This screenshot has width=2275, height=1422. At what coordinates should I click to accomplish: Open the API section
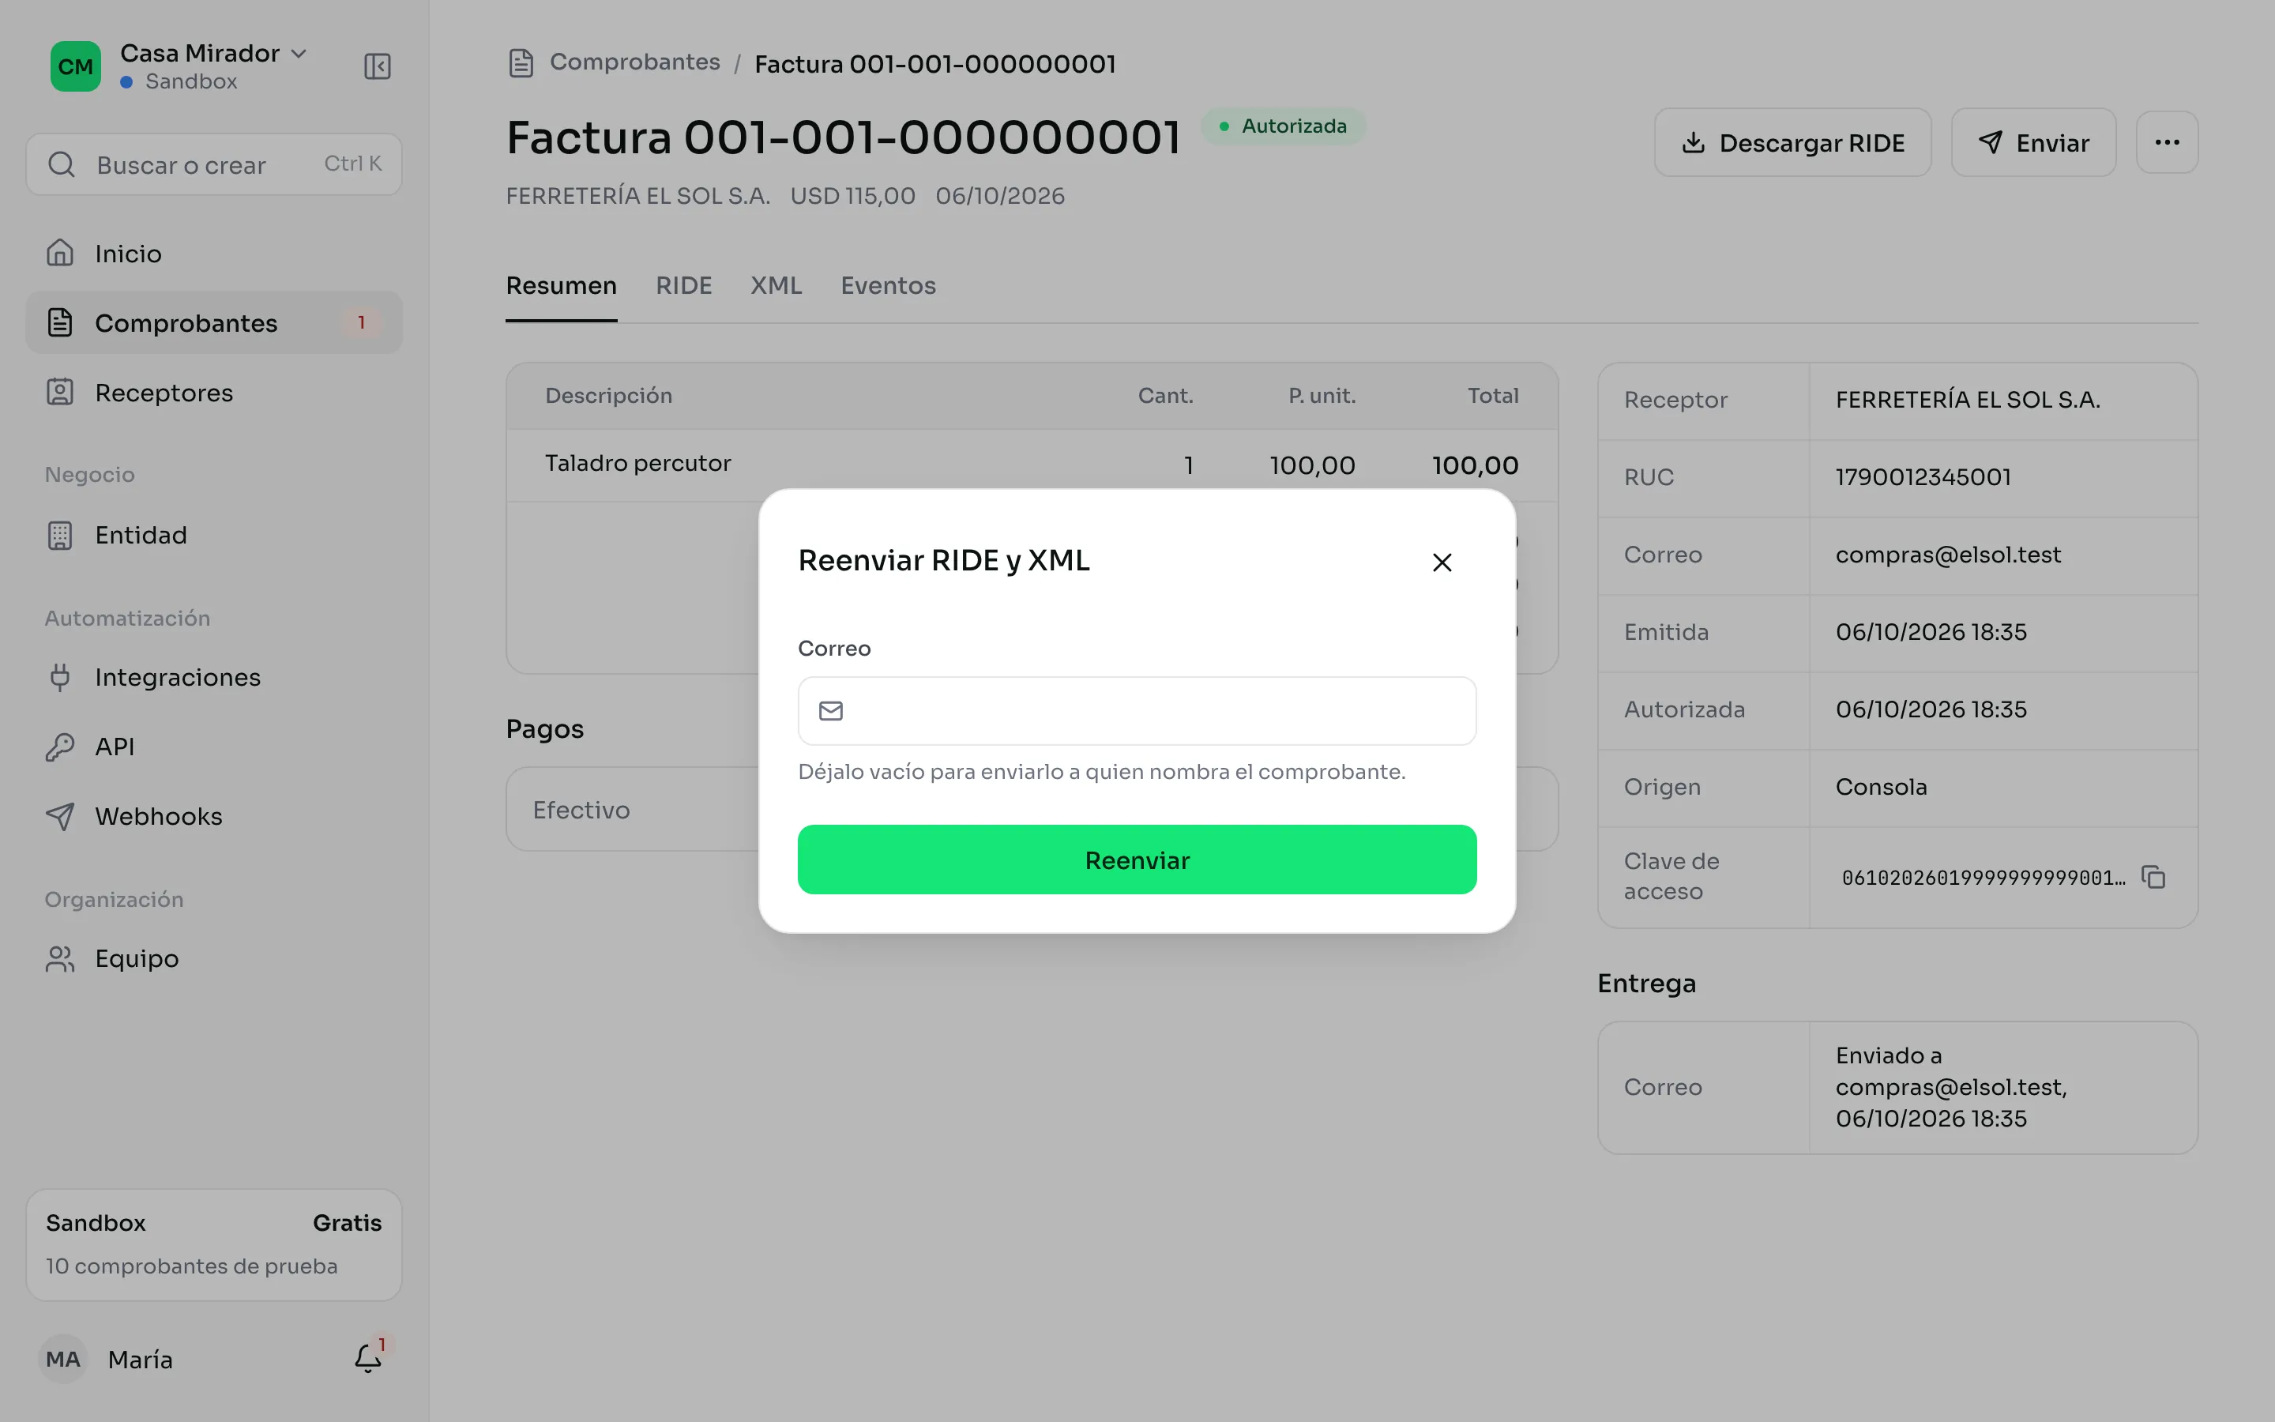(x=214, y=747)
